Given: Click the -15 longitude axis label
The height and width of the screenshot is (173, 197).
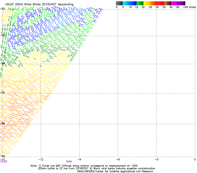Looking at the screenshot, I should [2, 159].
